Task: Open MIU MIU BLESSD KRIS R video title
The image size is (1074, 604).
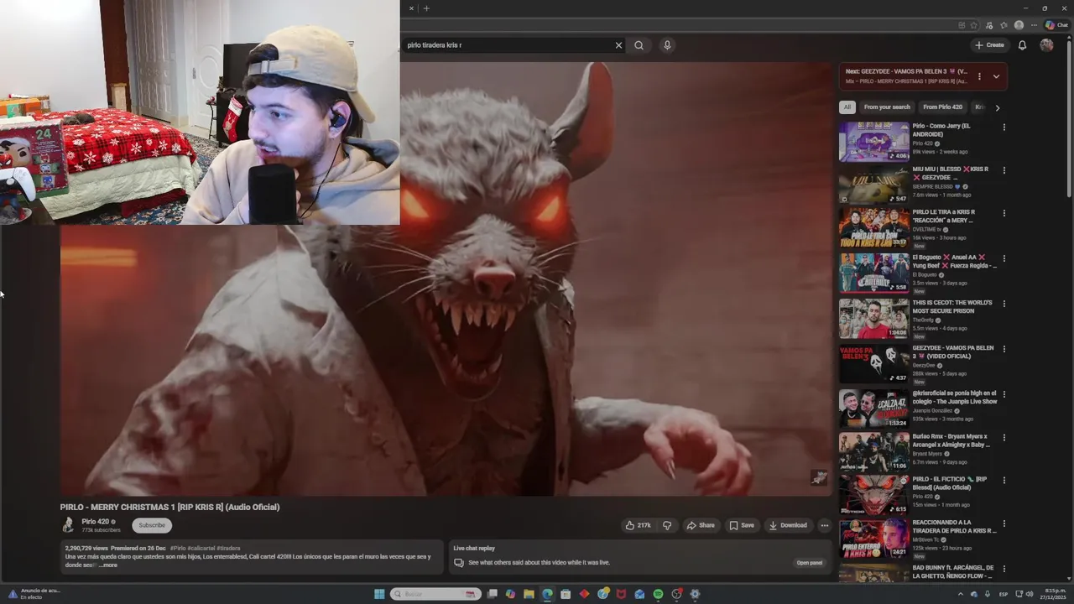Action: (x=952, y=174)
